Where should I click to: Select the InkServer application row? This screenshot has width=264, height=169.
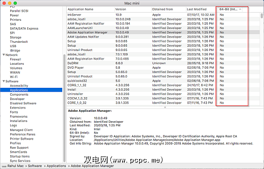(163, 15)
